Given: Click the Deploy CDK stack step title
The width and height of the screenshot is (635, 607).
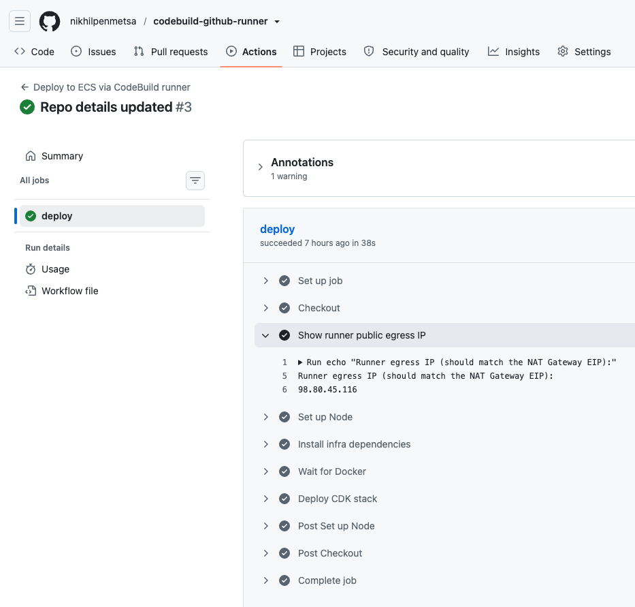Looking at the screenshot, I should [338, 499].
